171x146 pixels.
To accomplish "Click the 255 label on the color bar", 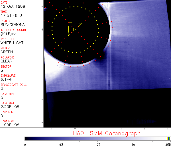I will tap(167, 145).
